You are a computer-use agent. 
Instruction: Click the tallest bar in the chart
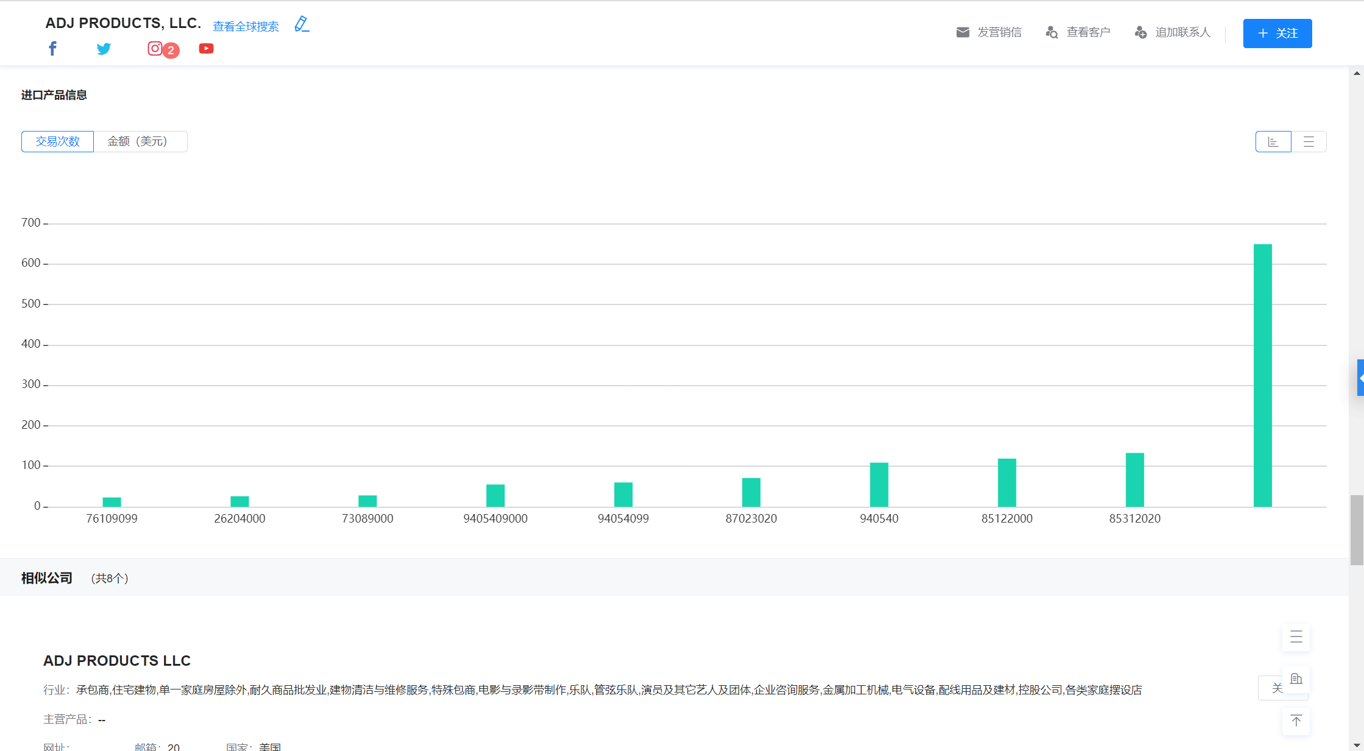tap(1263, 375)
